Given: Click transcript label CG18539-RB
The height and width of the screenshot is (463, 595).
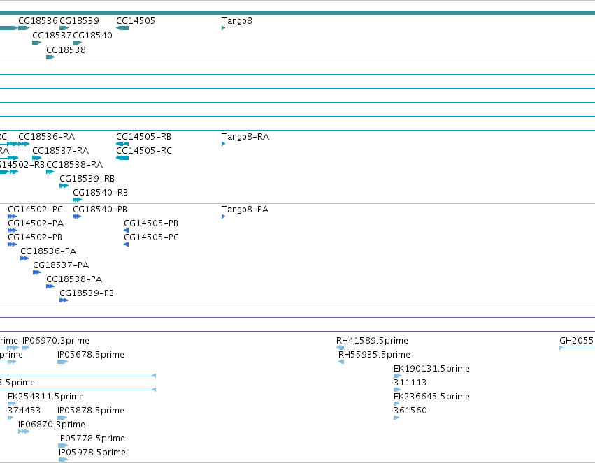Looking at the screenshot, I should [87, 179].
